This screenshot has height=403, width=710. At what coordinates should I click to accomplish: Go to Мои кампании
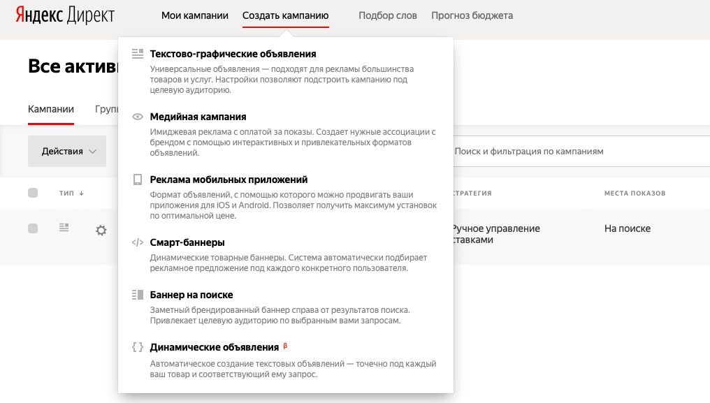194,15
